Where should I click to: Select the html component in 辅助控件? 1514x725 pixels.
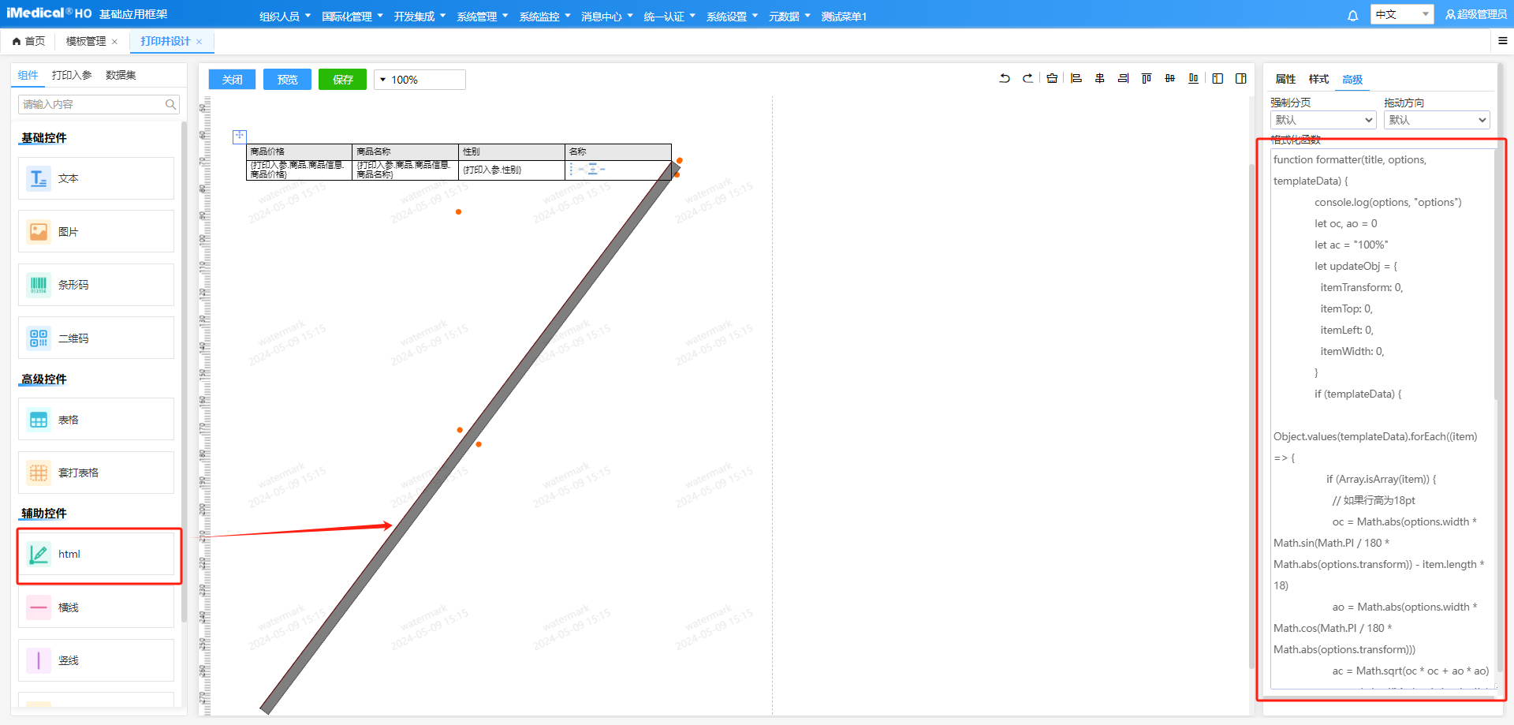pos(96,555)
